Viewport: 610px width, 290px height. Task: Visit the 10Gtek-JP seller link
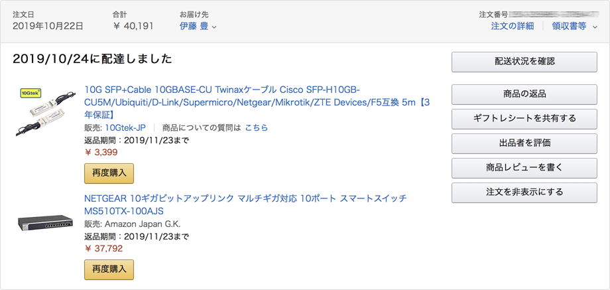click(x=126, y=127)
